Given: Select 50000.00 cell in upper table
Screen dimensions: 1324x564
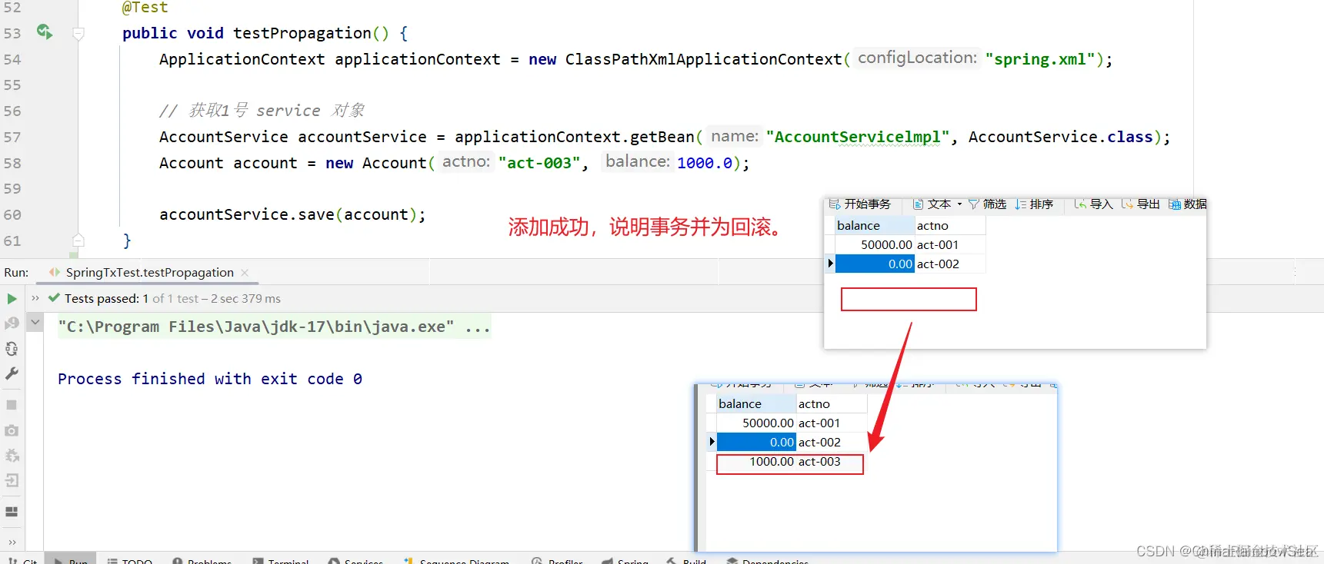Looking at the screenshot, I should (875, 245).
